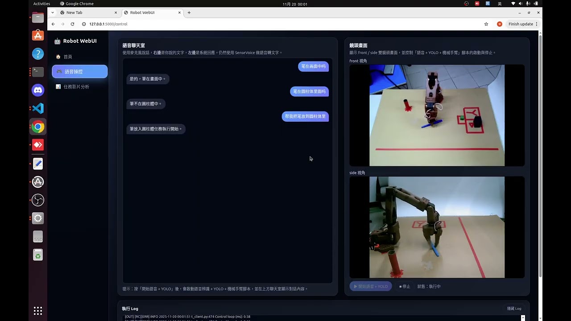Open Software Updater from the dock

point(38,182)
